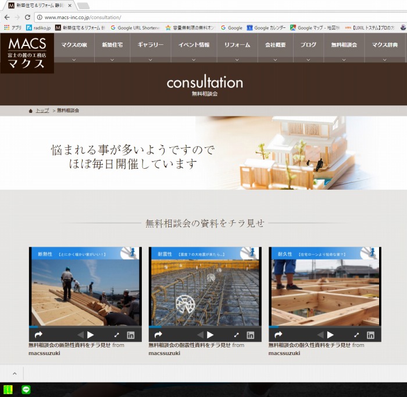The width and height of the screenshot is (407, 397).
Task: Expand dropdown chevron under 新築住宅
Action: pos(112,60)
